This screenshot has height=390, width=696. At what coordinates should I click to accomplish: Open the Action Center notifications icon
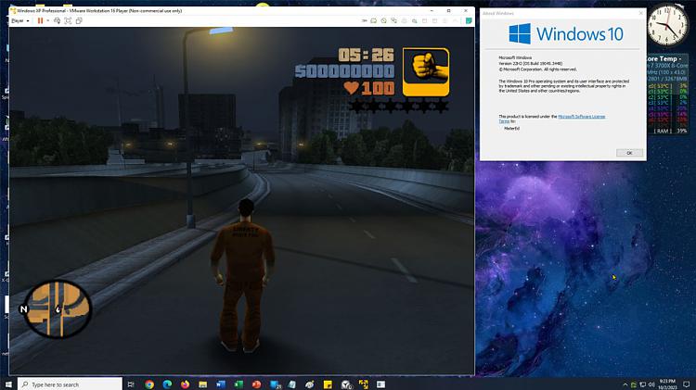pos(686,384)
